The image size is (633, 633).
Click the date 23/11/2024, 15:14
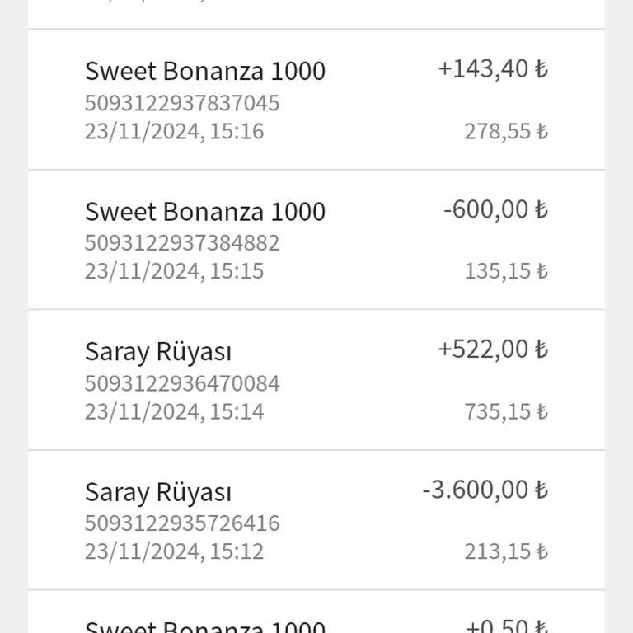click(x=174, y=411)
